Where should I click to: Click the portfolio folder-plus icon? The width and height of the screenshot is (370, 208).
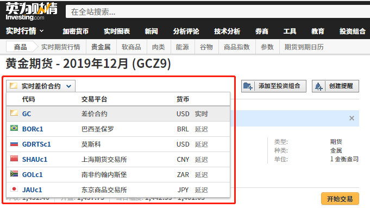pyautogui.click(x=248, y=86)
